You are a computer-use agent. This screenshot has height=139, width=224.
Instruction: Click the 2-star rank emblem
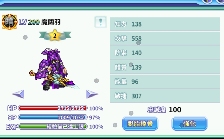[x=55, y=35]
